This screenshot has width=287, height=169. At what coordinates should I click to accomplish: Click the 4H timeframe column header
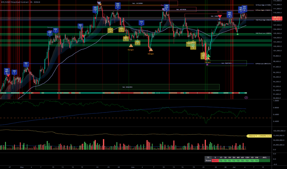[x=238, y=158]
